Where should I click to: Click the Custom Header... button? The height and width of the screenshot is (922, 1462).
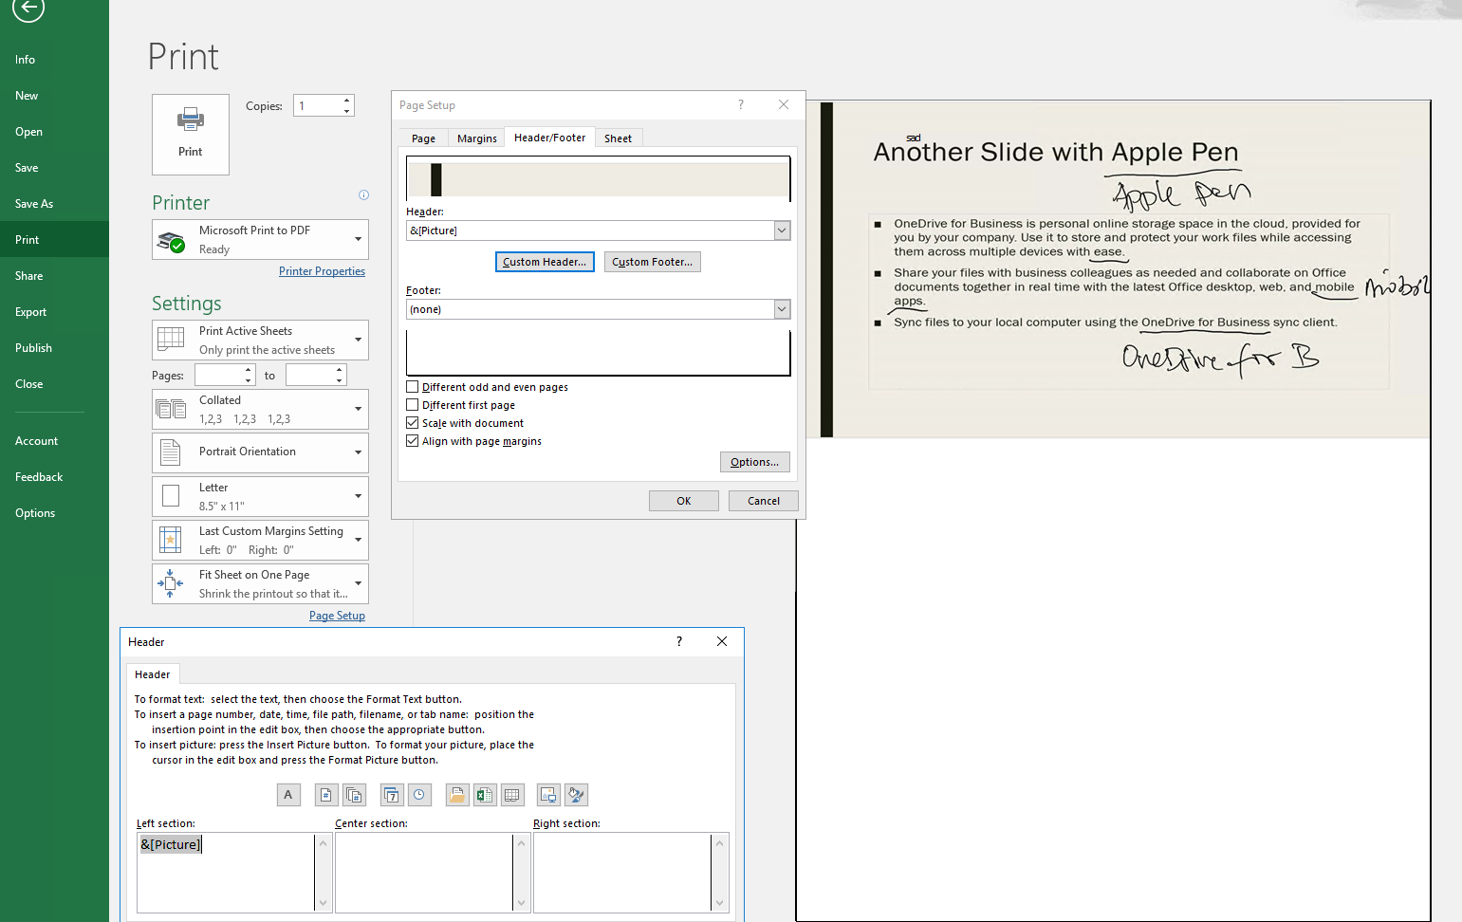(545, 262)
